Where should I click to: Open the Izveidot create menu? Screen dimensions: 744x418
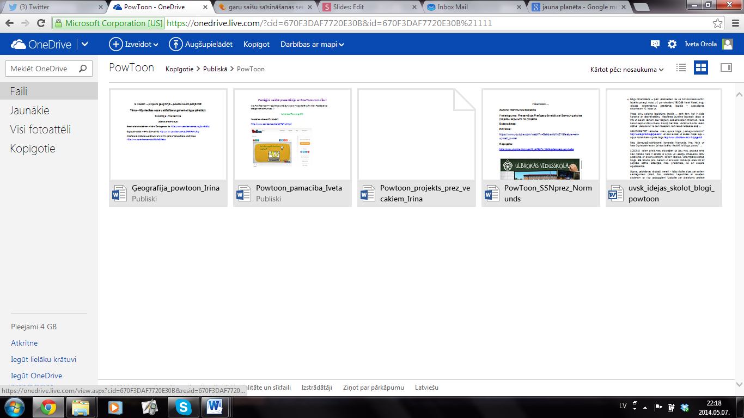(x=133, y=45)
